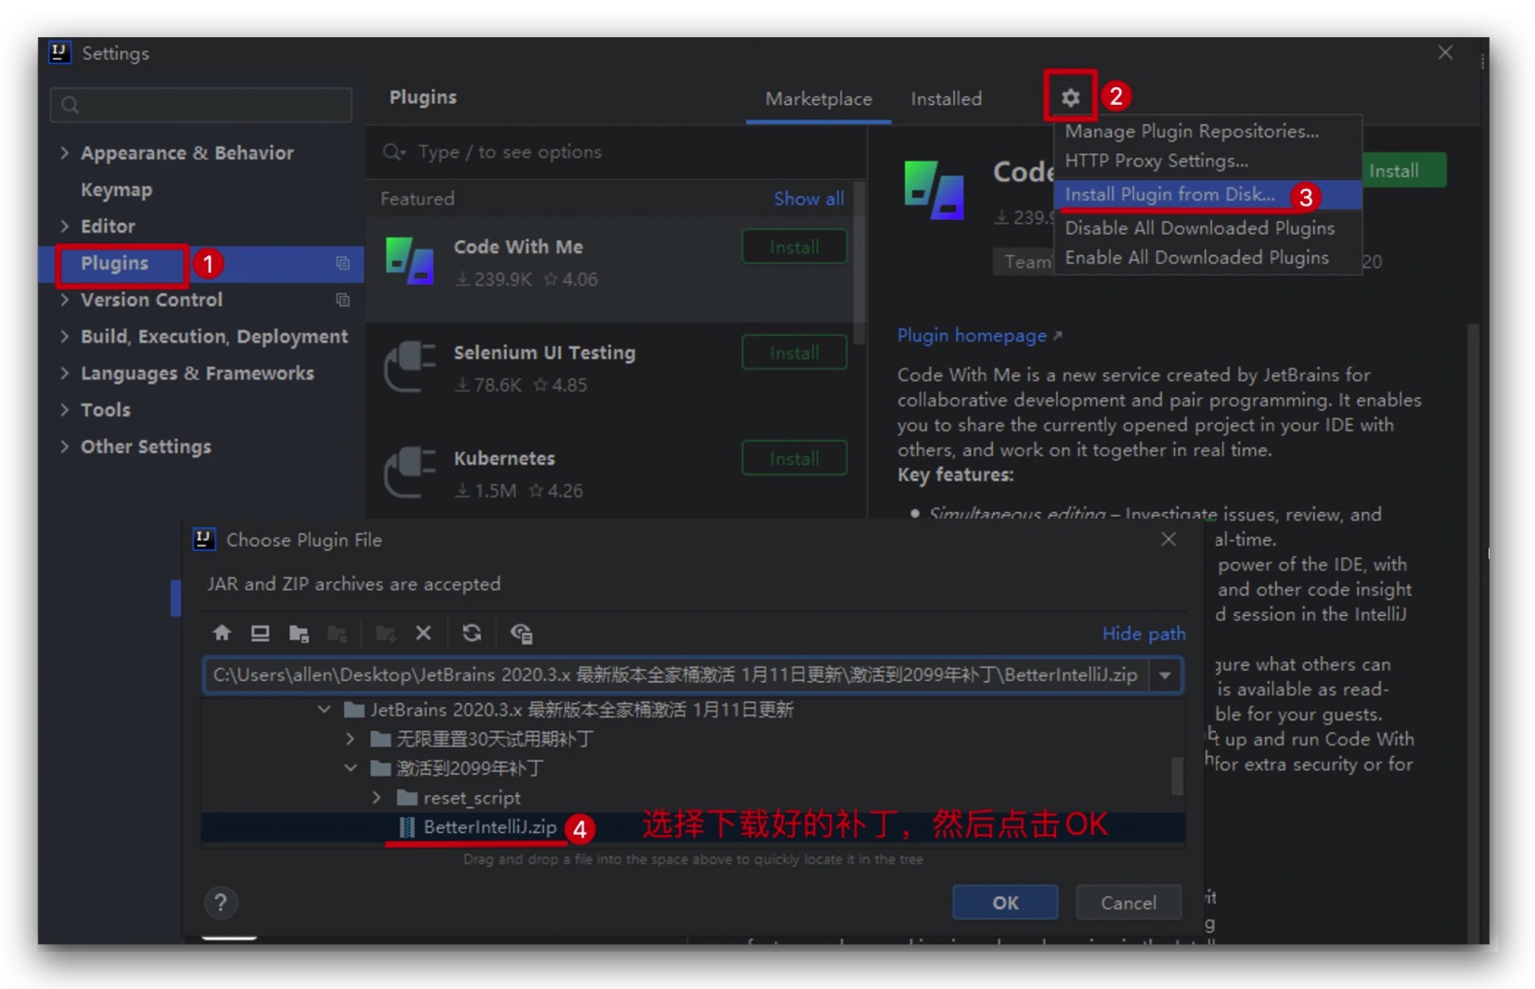Click the Kubernetes plugin plug icon
Viewport: 1535px width, 989px height.
coord(409,472)
